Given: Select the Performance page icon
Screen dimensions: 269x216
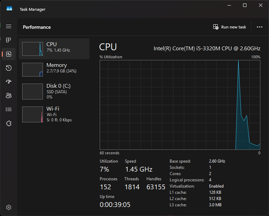Looking at the screenshot, I should [x=9, y=54].
